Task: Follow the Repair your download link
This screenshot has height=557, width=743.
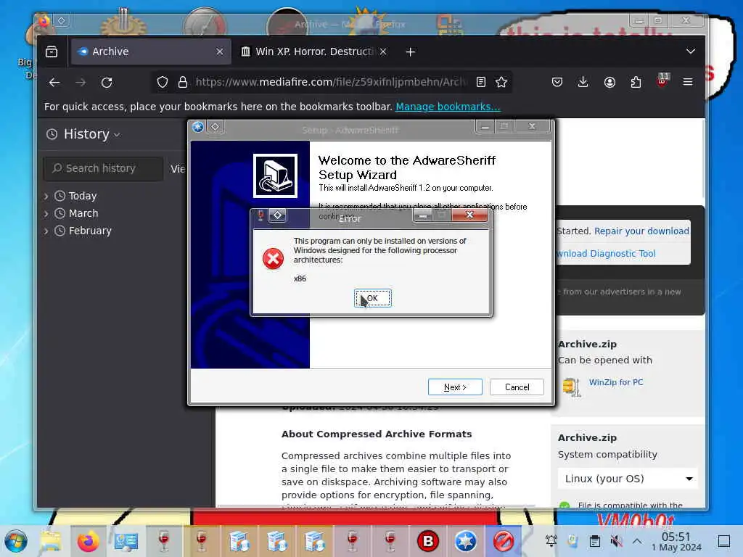Action: click(x=641, y=231)
